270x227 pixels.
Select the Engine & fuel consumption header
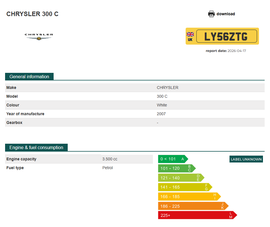coord(36,148)
